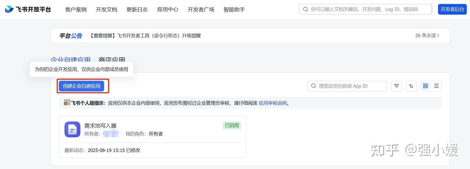Expand the 26 条未读 announcements
The image size is (470, 169).
pyautogui.click(x=427, y=35)
